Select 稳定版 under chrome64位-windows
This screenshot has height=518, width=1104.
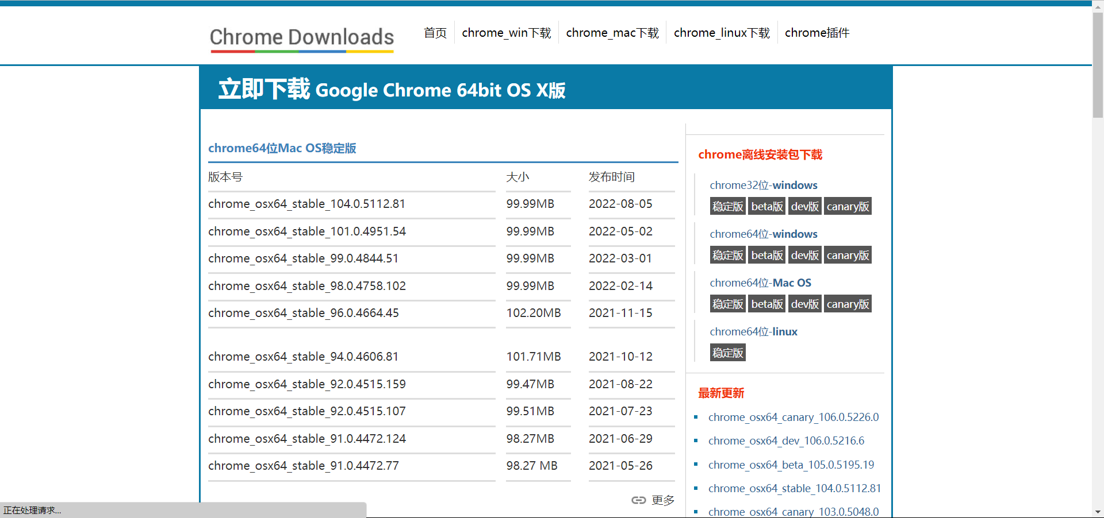coord(728,255)
